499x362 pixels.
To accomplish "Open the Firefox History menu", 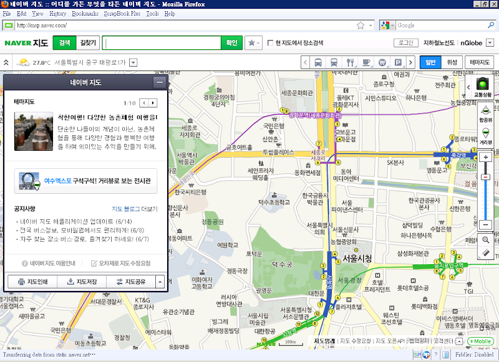I will point(58,14).
